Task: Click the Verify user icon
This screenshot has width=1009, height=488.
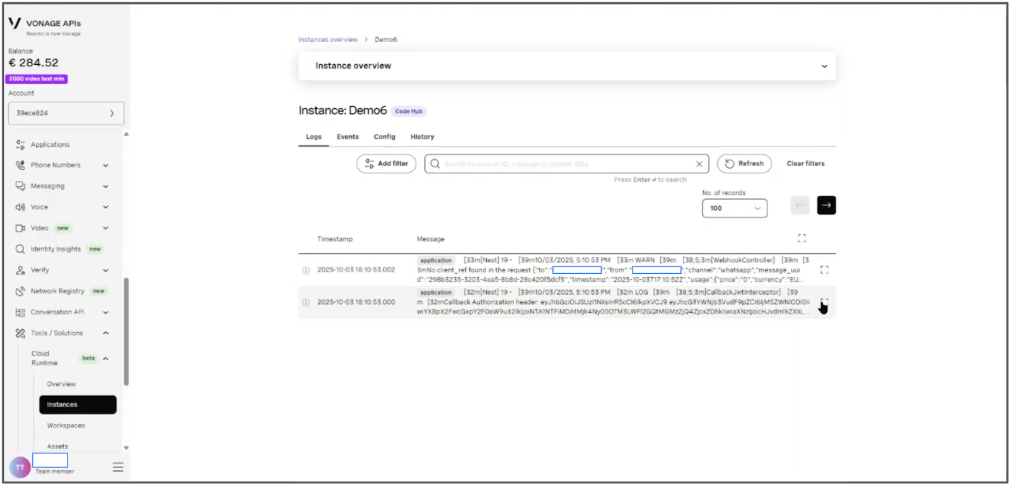Action: [20, 270]
